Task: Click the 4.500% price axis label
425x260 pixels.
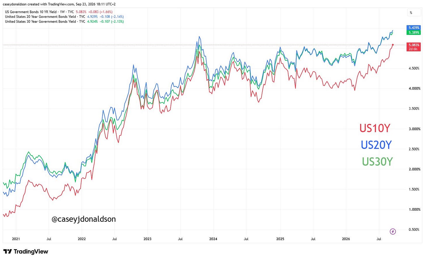Action: coord(414,68)
